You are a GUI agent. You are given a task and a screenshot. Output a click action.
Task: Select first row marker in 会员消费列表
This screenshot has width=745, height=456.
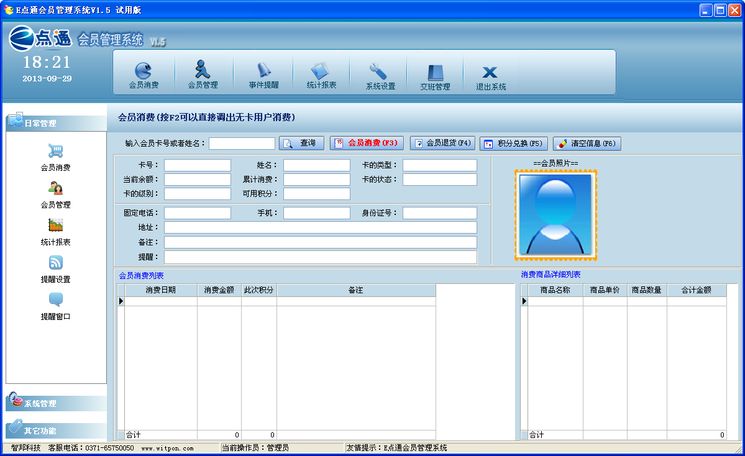(x=121, y=301)
